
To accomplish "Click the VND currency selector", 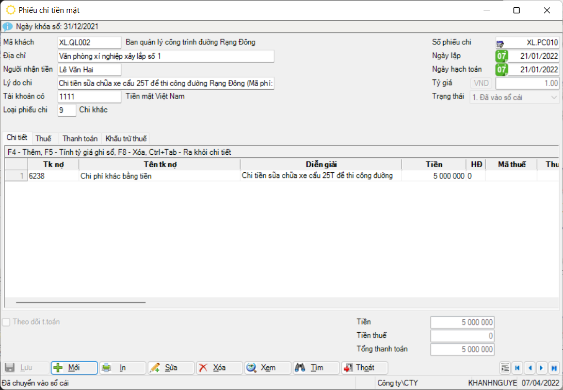I will 481,83.
